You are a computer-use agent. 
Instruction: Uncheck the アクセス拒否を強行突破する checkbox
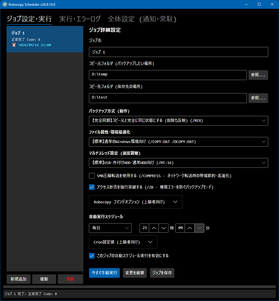pyautogui.click(x=92, y=187)
